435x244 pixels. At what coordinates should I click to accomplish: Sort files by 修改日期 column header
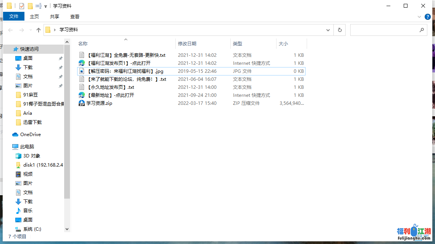point(187,44)
